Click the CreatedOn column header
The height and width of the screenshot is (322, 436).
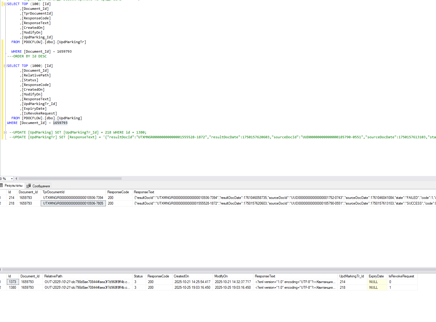pos(192,276)
